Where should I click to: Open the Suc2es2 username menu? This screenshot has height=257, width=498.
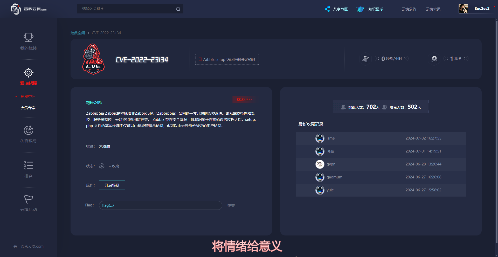[482, 9]
